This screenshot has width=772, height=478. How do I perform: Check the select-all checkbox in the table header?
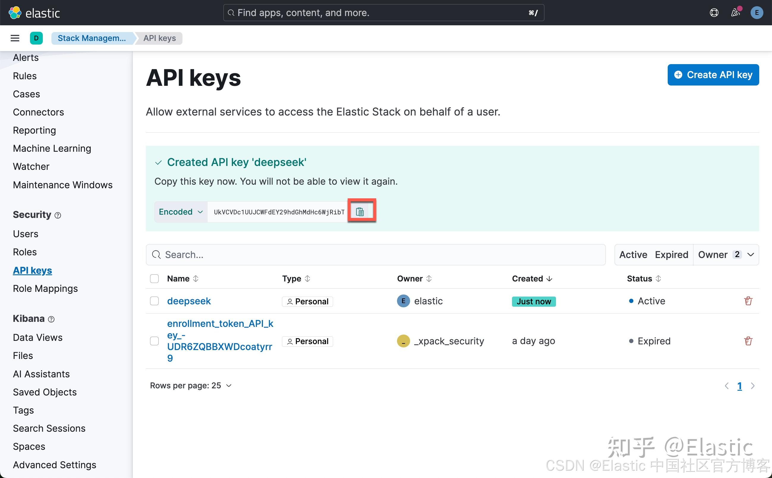coord(154,278)
